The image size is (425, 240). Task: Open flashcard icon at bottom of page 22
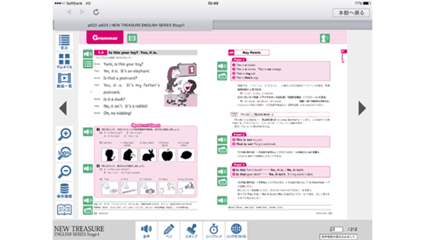(x=88, y=210)
